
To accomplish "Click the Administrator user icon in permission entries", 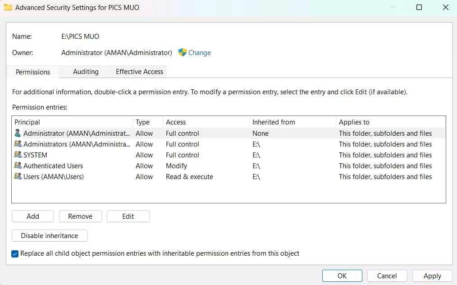I will (18, 133).
